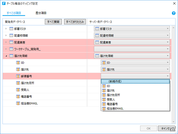
Task: Expand the ワークテーブル_開発用_ tree node
Action: (6, 49)
